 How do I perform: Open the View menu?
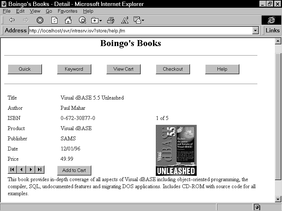pos(35,11)
